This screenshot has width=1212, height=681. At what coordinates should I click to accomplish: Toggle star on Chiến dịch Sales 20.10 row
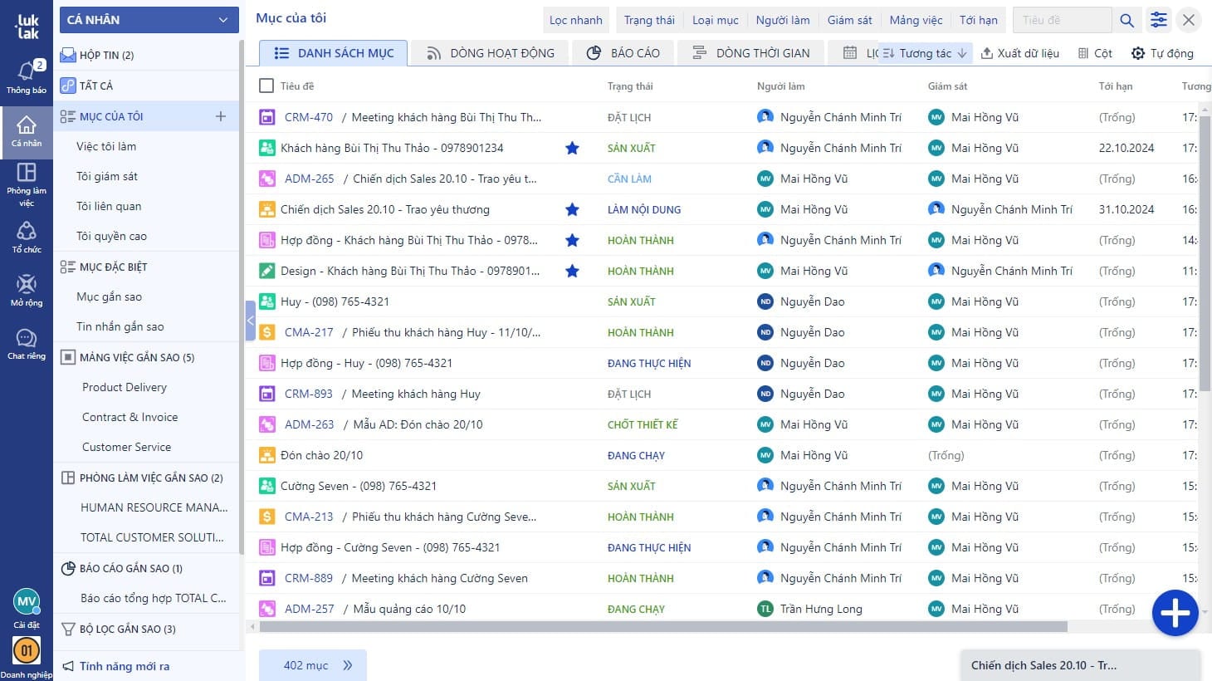click(x=572, y=209)
